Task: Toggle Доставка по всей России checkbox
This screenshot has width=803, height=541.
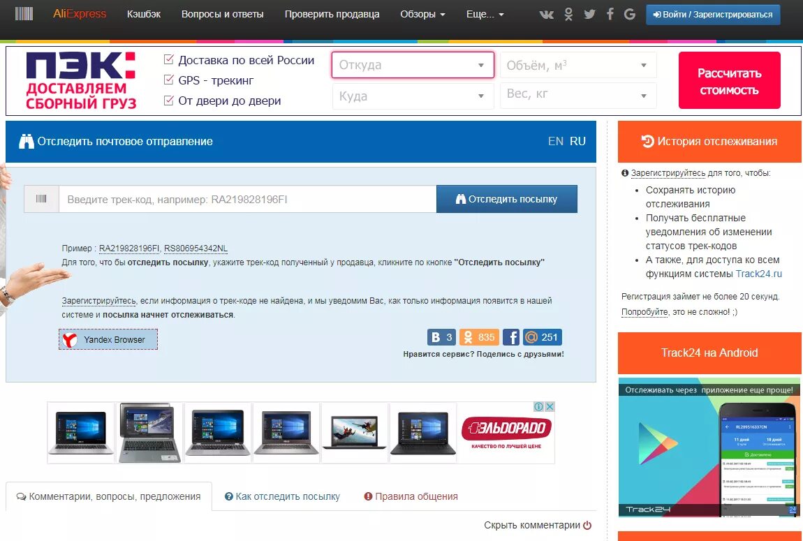Action: coord(168,60)
